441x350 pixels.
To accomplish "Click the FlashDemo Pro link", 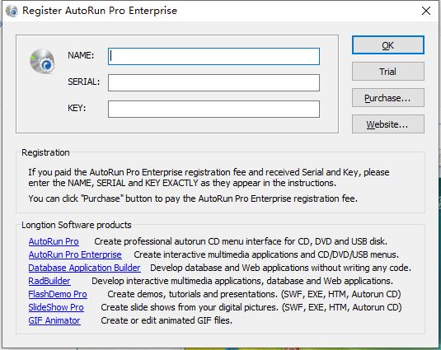I will click(58, 294).
